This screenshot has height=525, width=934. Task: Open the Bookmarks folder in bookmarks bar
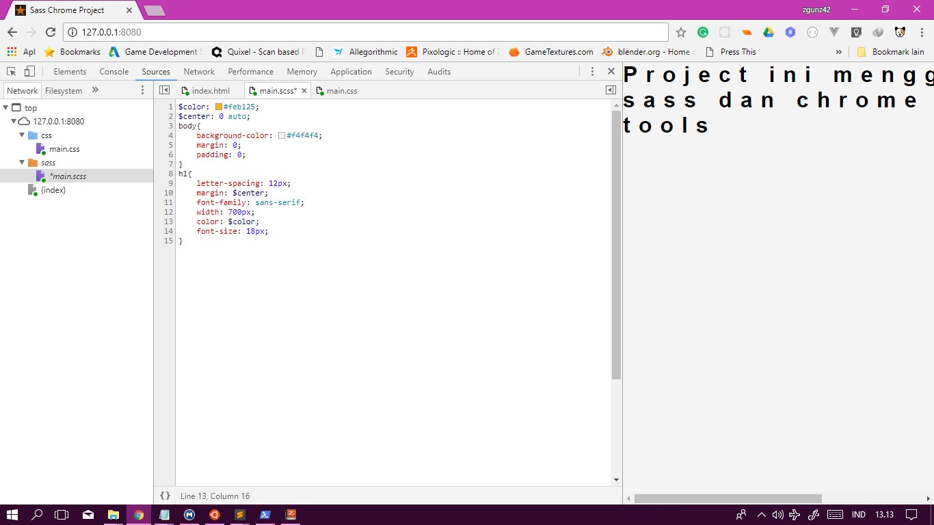coord(72,52)
